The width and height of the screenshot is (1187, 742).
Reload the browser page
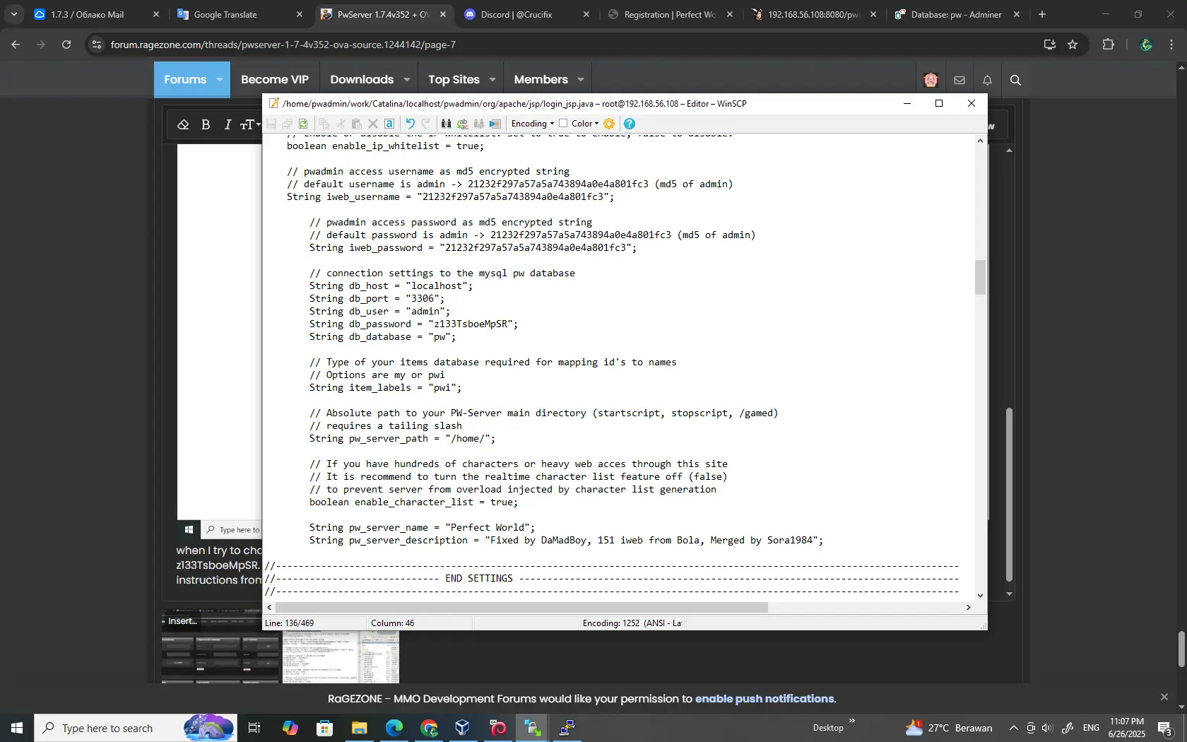[66, 45]
